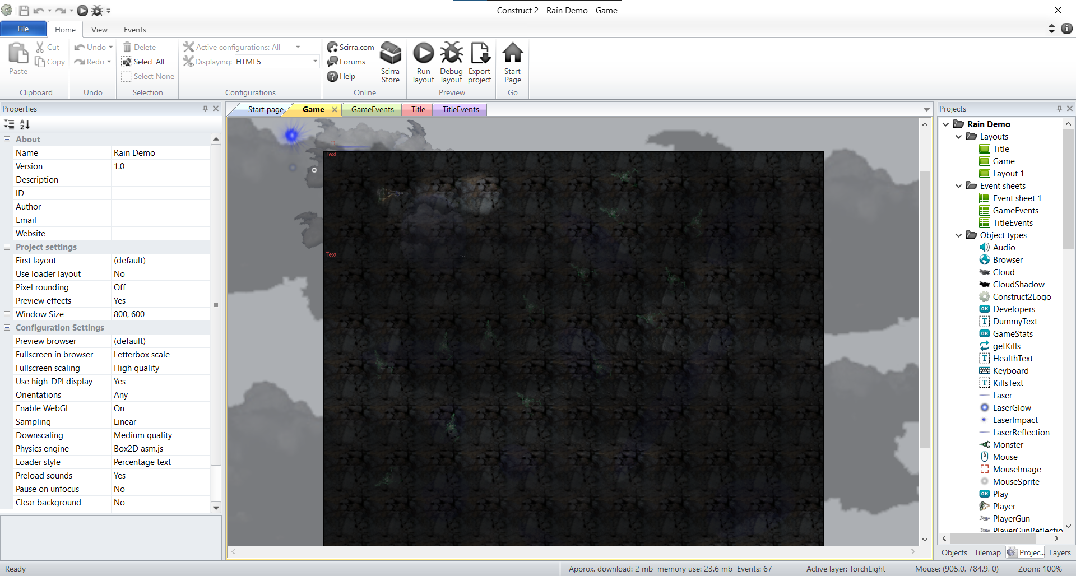1076x576 pixels.
Task: Click the Copy icon in ribbon
Action: (x=40, y=62)
